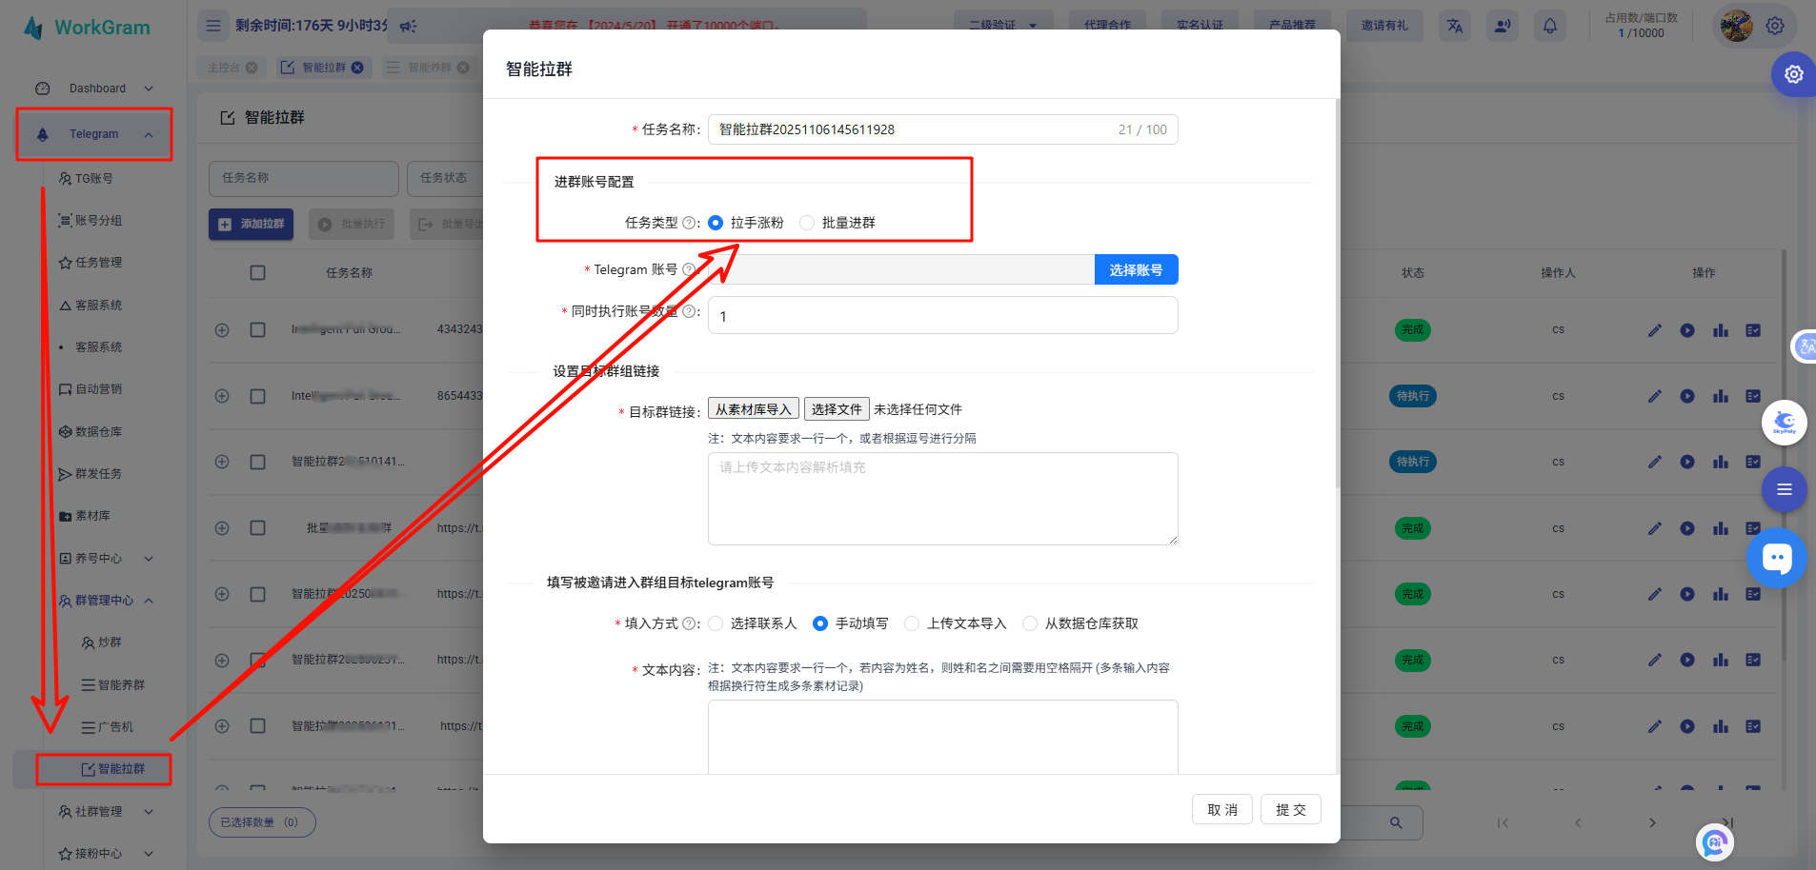Click the edit pencil icon in first row
Image resolution: width=1816 pixels, height=870 pixels.
(x=1654, y=330)
